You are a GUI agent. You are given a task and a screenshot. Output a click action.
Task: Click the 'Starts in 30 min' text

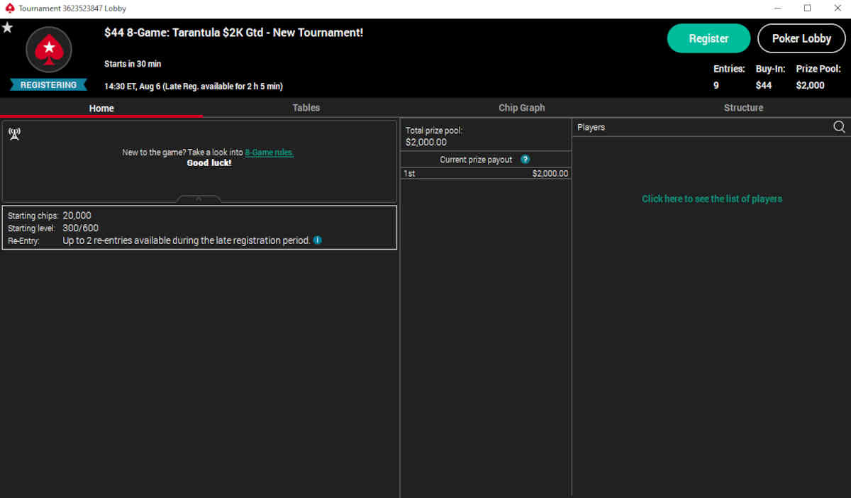pos(133,64)
